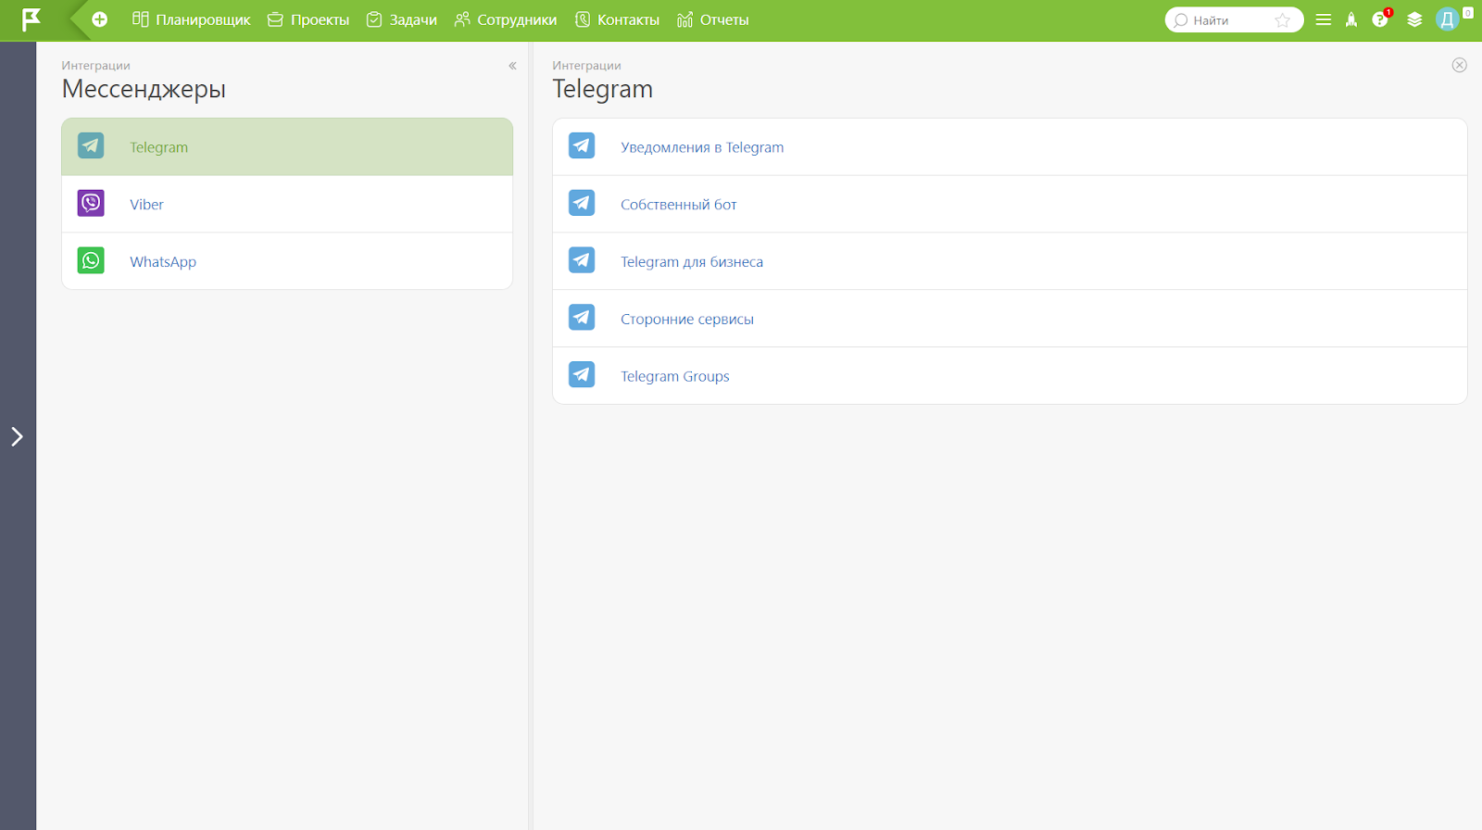
Task: Collapse the Мессенджеры panel with double chevron
Action: tap(512, 66)
